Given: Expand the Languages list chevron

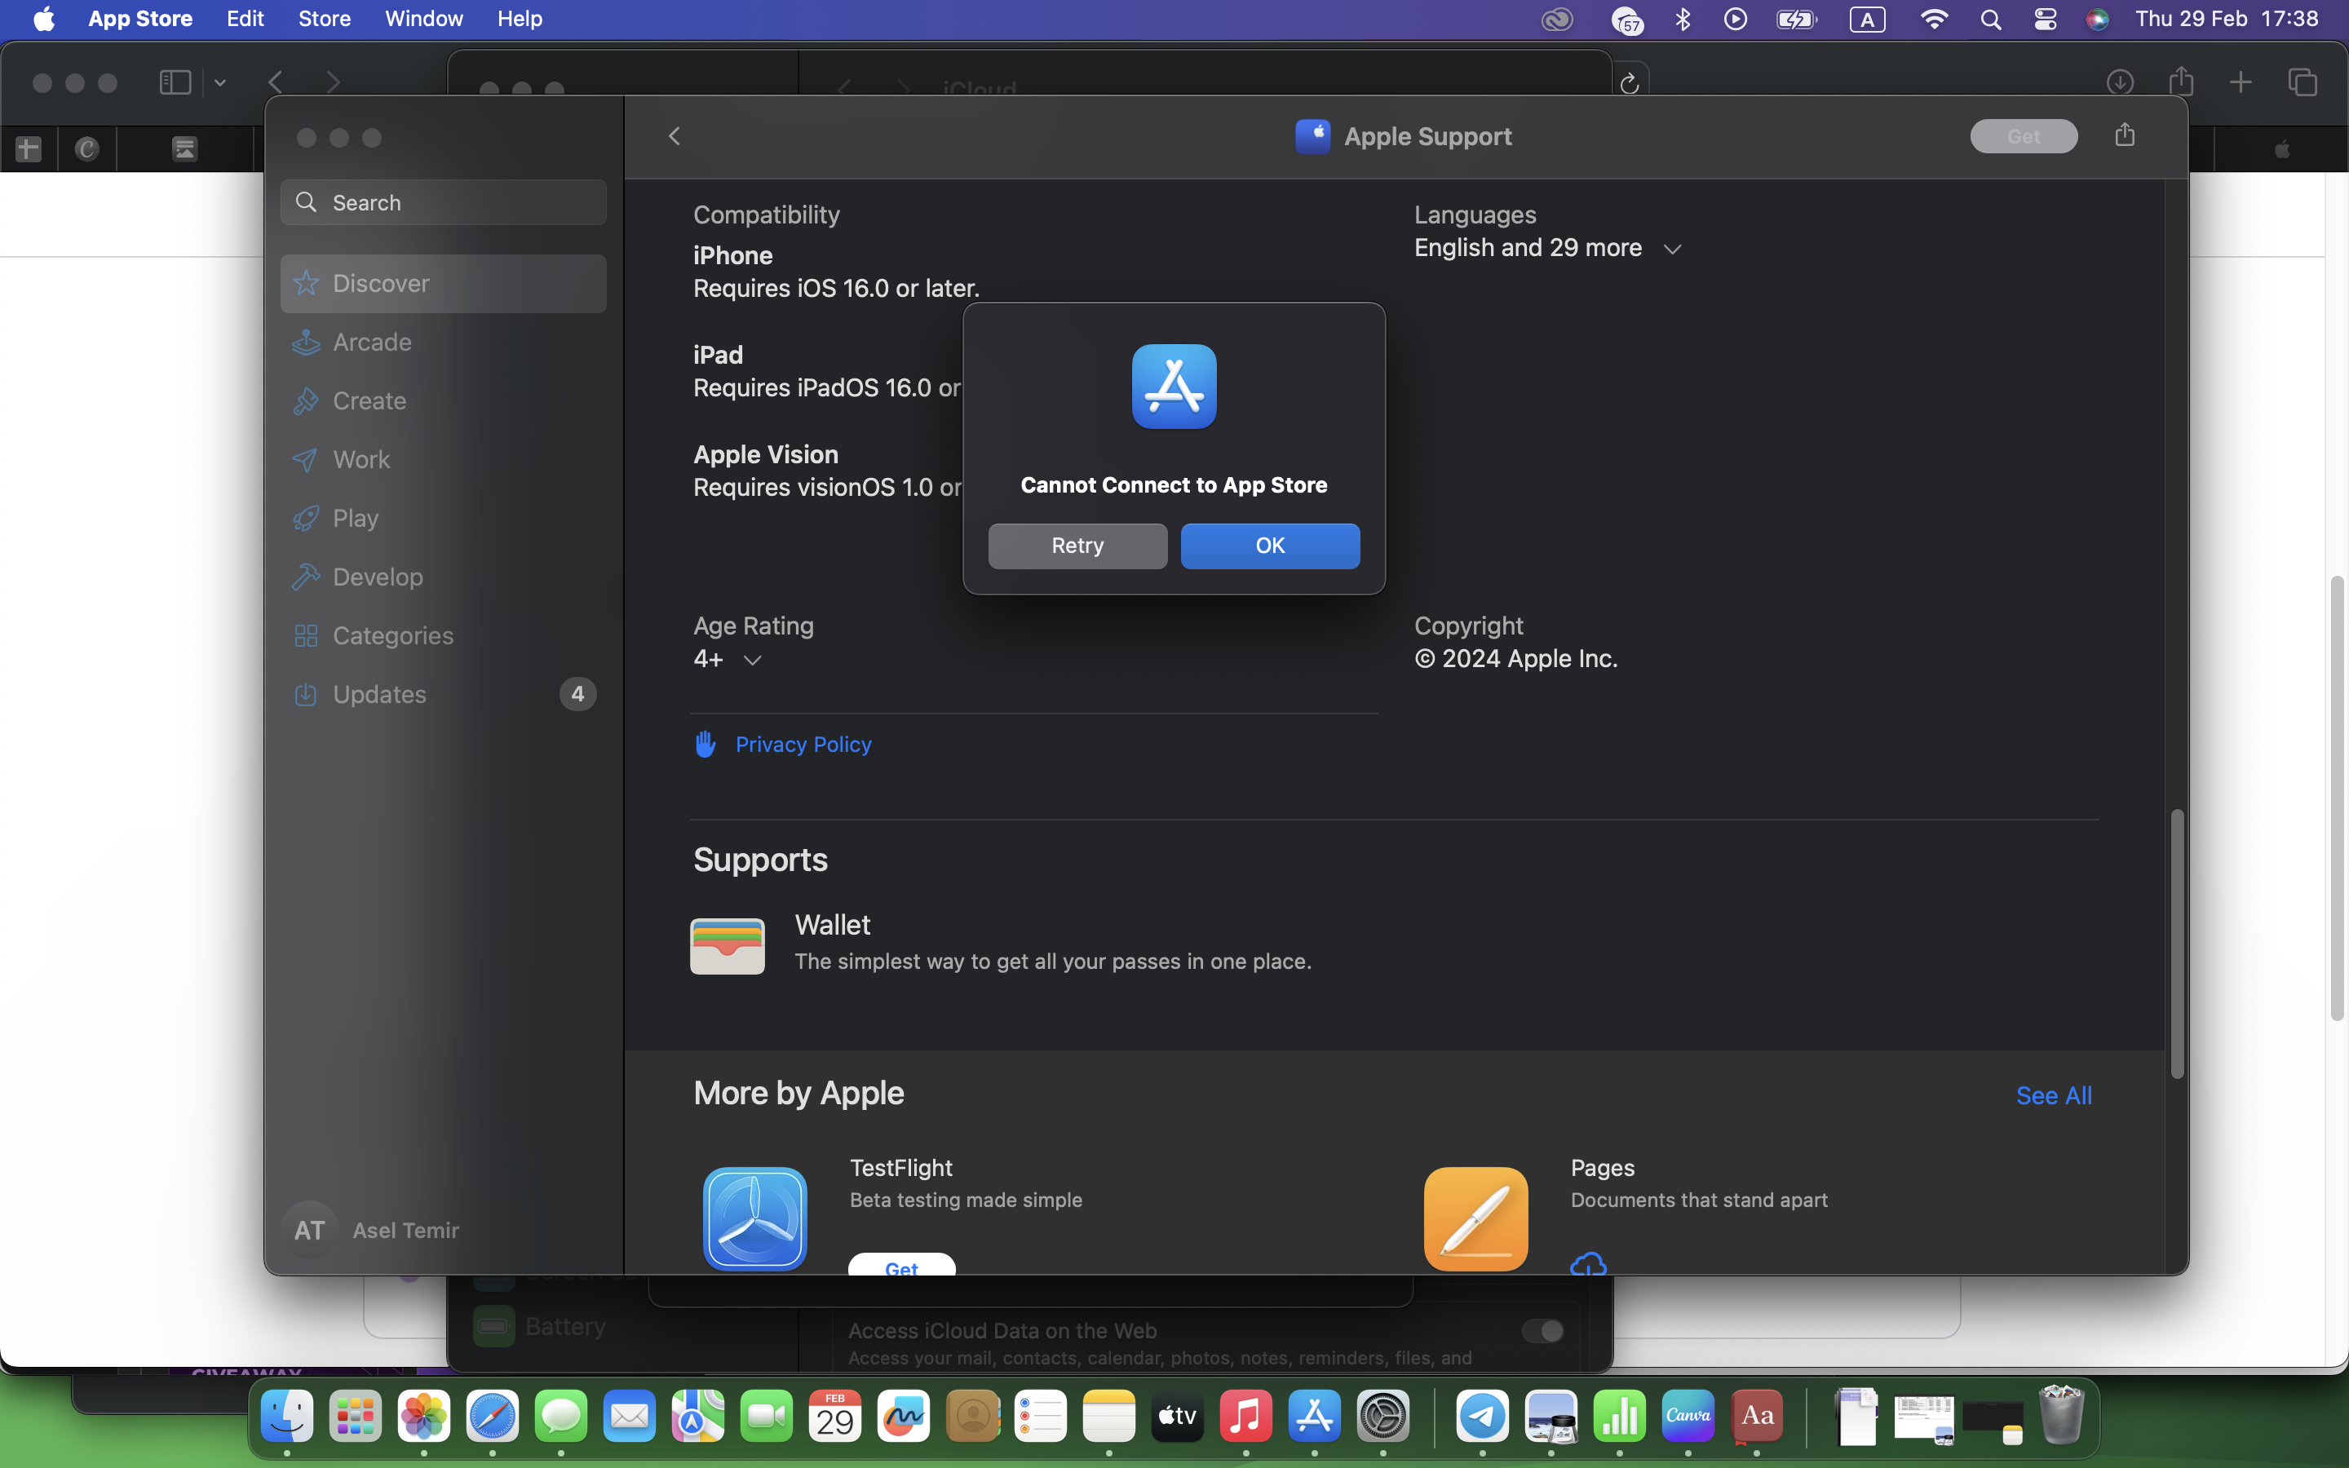Looking at the screenshot, I should click(1671, 250).
